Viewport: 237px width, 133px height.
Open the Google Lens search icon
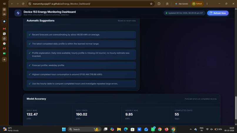(x=167, y=4)
